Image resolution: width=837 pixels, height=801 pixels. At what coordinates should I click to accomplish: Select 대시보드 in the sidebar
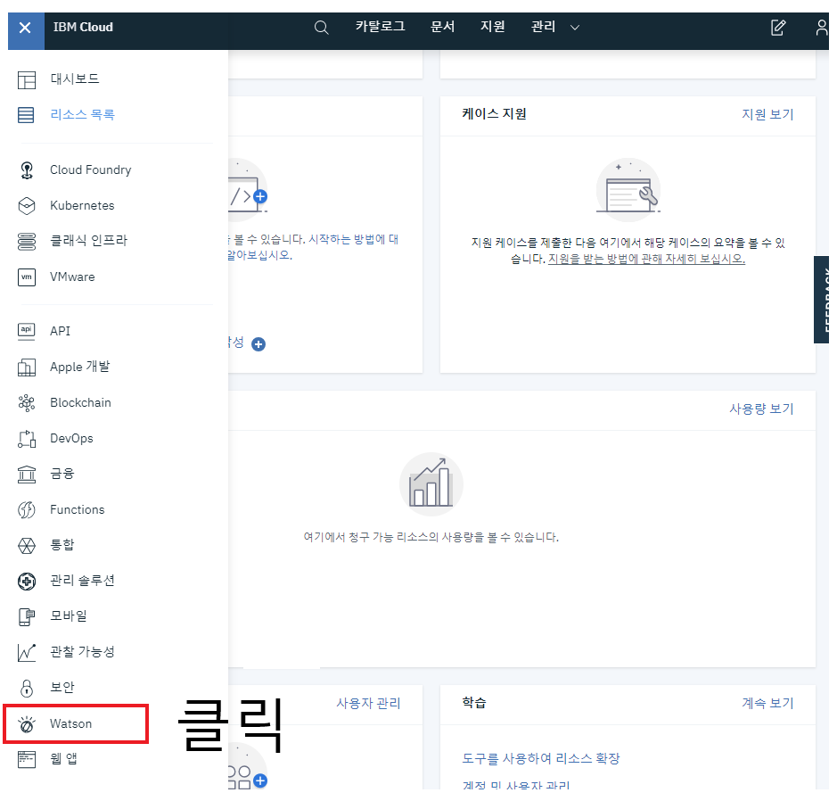75,79
